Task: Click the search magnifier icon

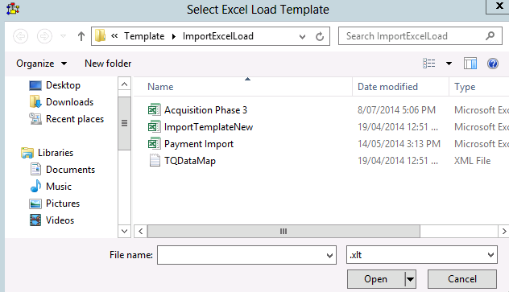Action: click(490, 35)
